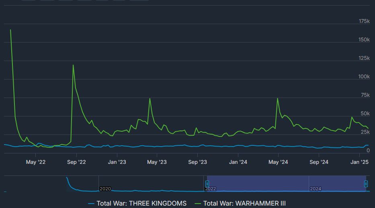Click the Sep '22 axis label

click(76, 162)
